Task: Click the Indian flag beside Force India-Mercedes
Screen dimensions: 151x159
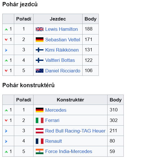Action: [39, 152]
